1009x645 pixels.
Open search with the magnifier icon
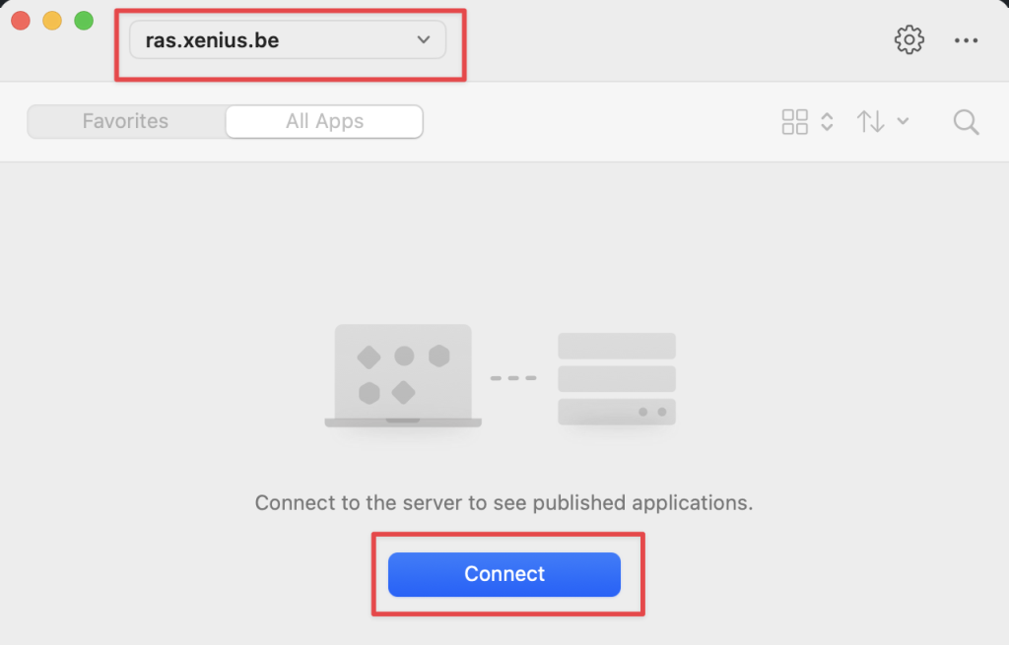pos(966,122)
